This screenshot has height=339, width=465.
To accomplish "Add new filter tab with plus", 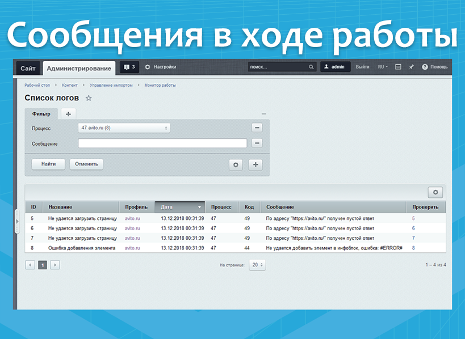I will pos(68,114).
